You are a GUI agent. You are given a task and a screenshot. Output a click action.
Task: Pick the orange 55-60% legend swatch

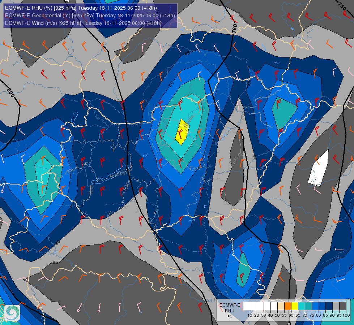pos(288,306)
